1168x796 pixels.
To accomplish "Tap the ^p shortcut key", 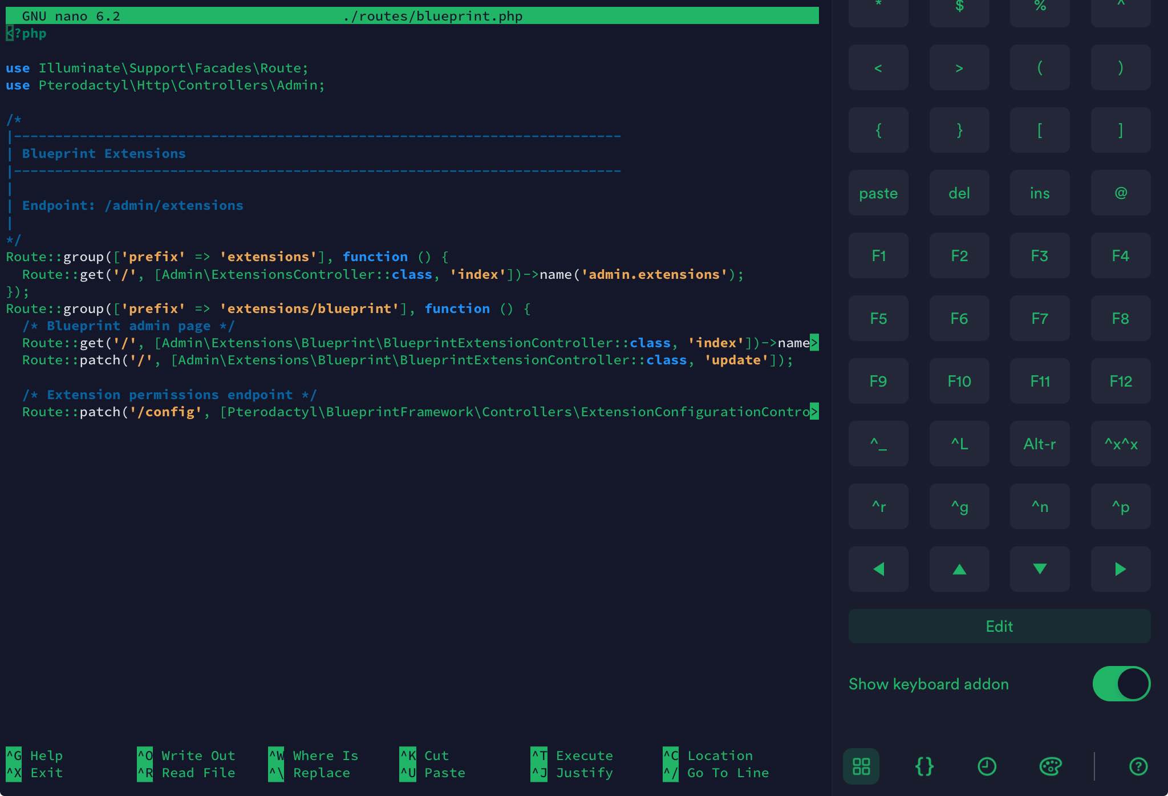I will pyautogui.click(x=1121, y=506).
